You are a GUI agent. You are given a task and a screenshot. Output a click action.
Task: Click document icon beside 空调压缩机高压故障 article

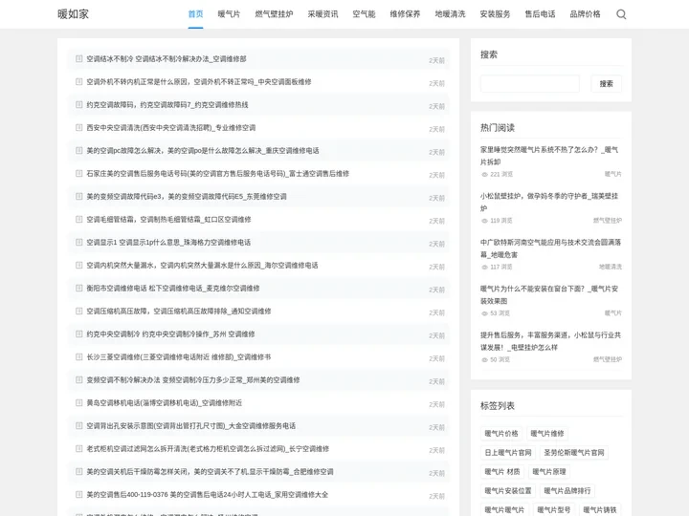coord(79,311)
